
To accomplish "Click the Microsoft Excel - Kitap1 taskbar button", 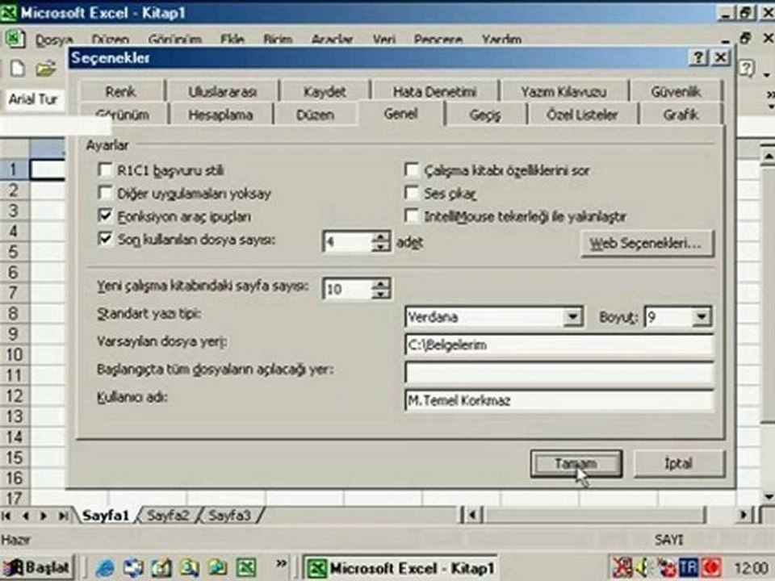I will pos(400,568).
